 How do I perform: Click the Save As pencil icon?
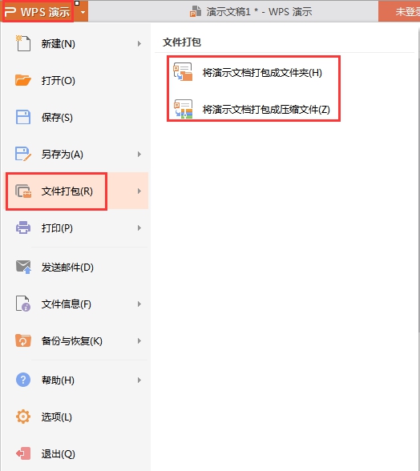point(23,154)
